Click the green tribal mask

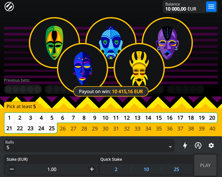(x=54, y=43)
